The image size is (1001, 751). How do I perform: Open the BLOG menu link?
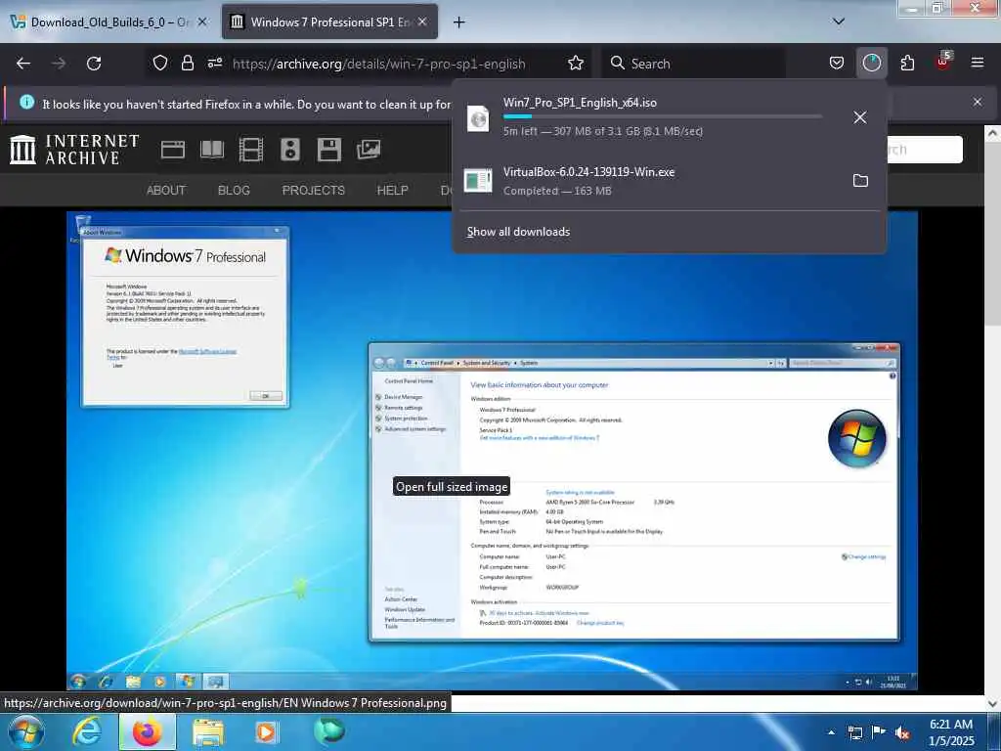[x=234, y=191]
